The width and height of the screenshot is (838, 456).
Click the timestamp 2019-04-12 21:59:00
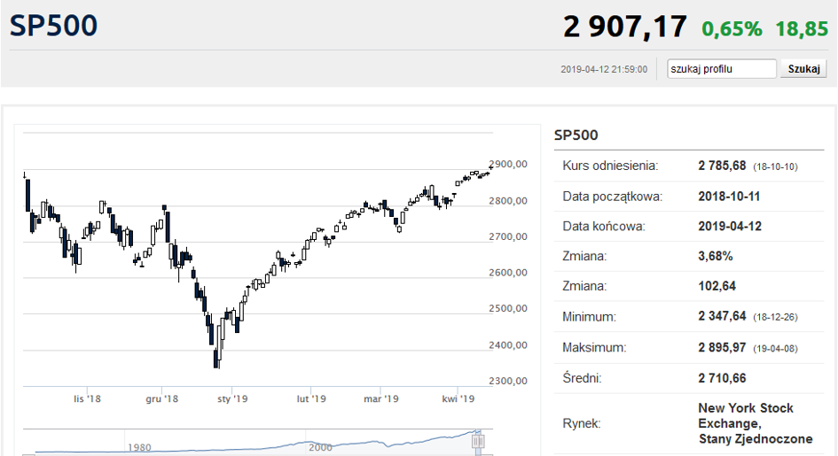pos(604,69)
